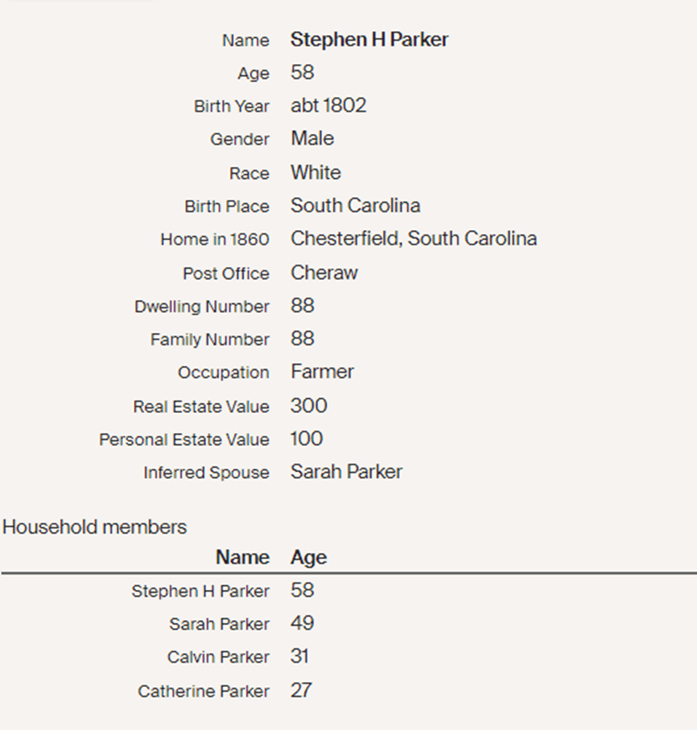Open Calvin Parker household member record
Screen dimensions: 697x730
[218, 658]
